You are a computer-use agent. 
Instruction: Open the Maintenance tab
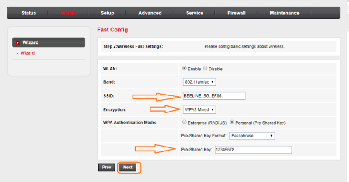284,13
